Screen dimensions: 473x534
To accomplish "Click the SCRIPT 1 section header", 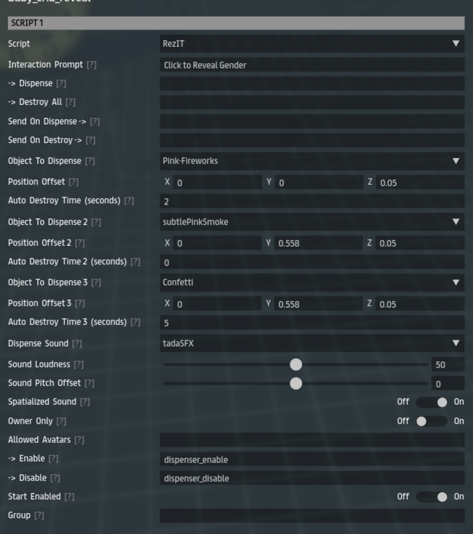I will (236, 23).
